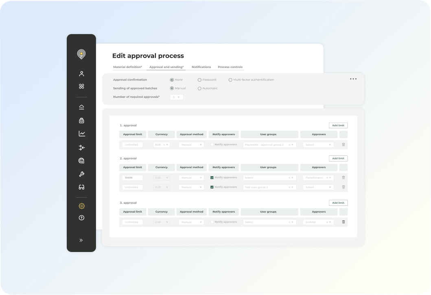The image size is (431, 295).
Task: Click the '2. approval' section title
Action: (128, 159)
